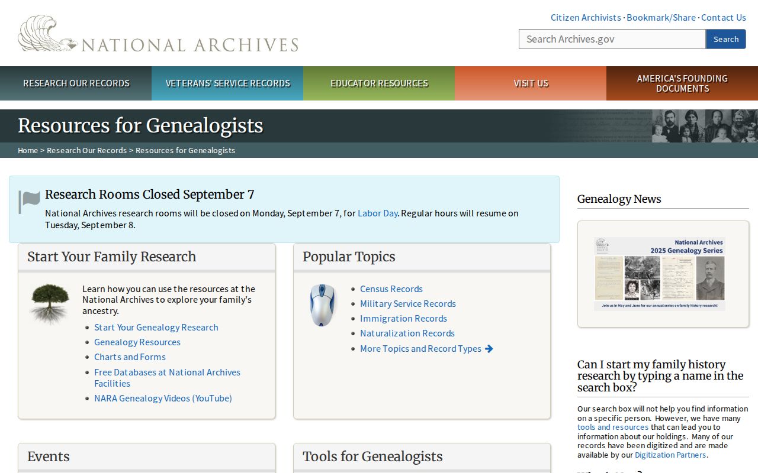Open the Research Our Records menu
This screenshot has height=473, width=758.
coord(76,83)
